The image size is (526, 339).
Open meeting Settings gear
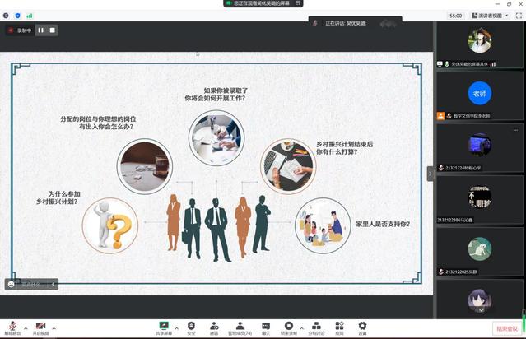click(362, 326)
